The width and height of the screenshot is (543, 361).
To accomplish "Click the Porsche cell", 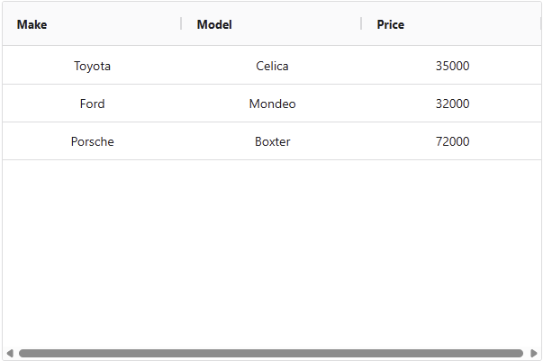I will click(92, 141).
